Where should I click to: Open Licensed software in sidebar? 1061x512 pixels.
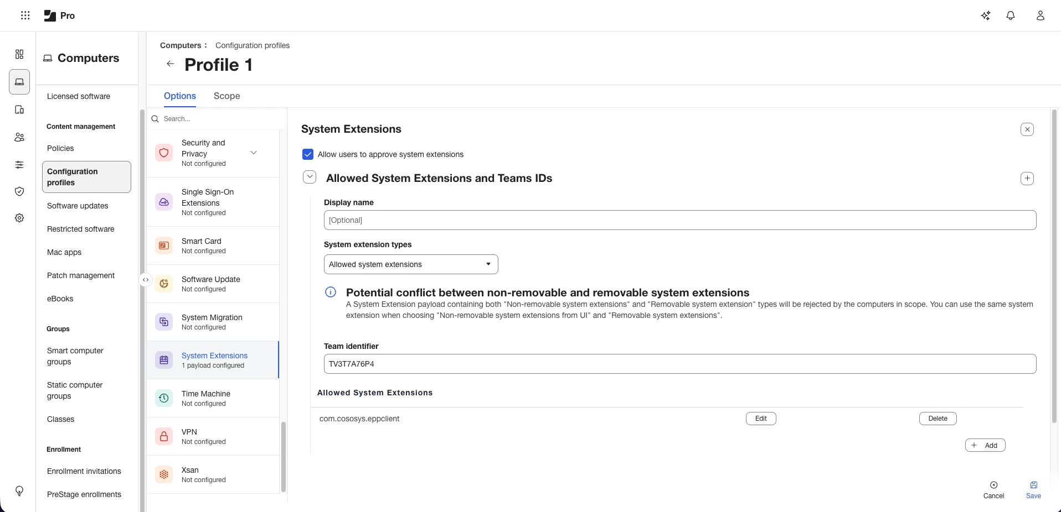(79, 96)
